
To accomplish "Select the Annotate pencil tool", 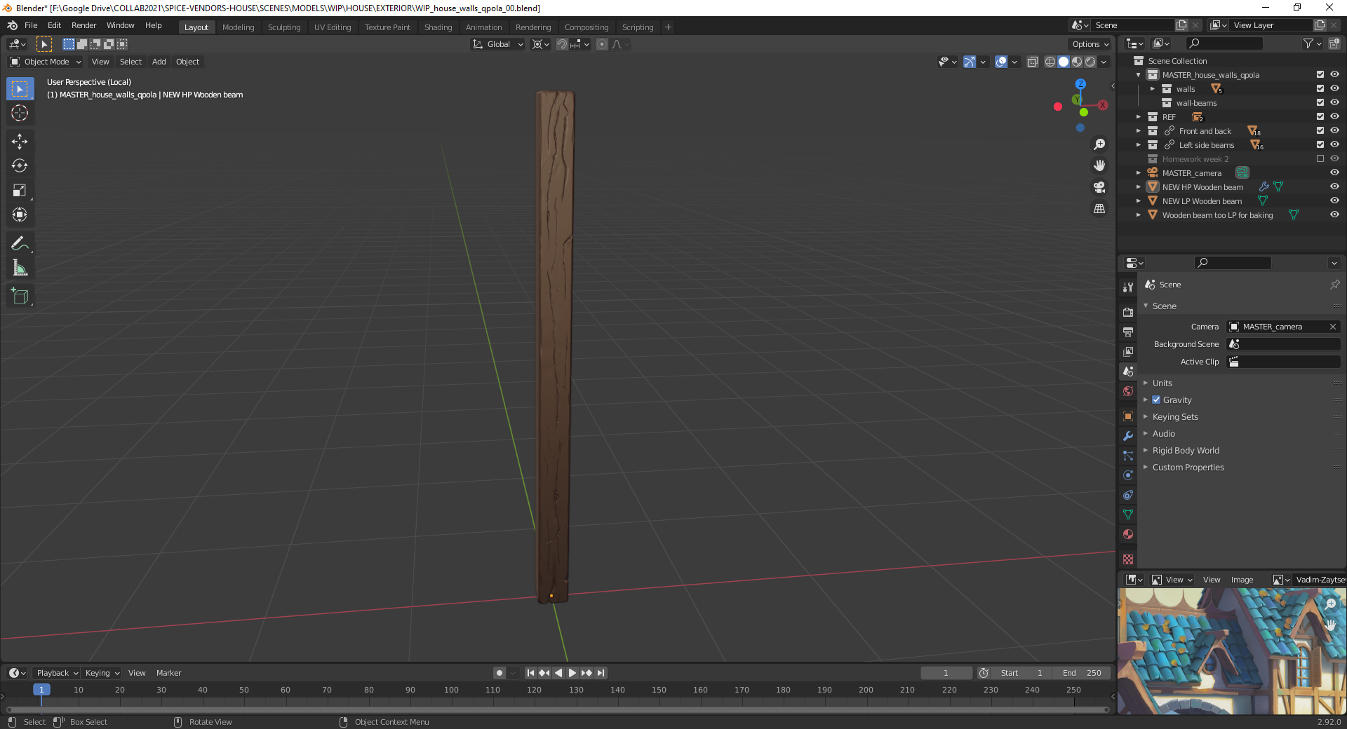I will pyautogui.click(x=20, y=243).
